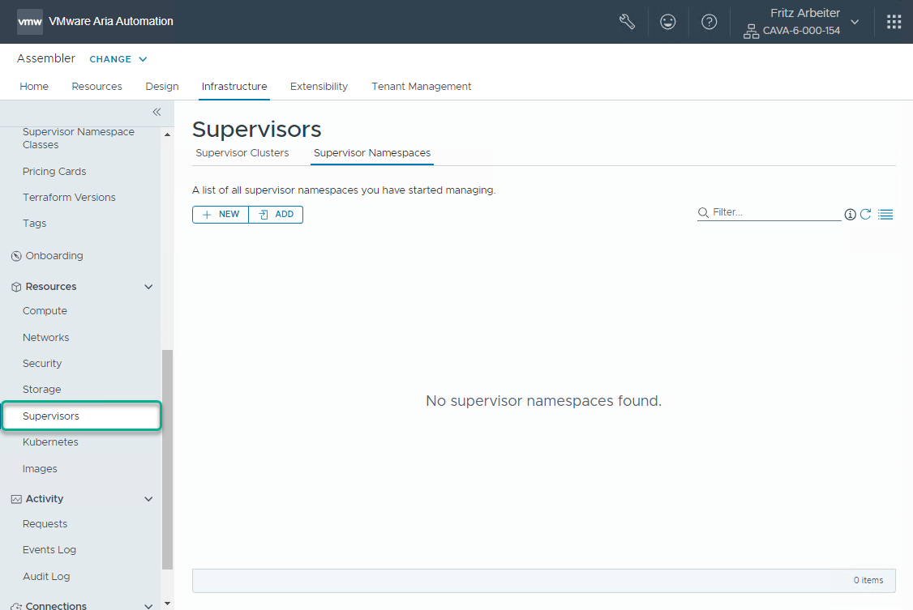This screenshot has height=610, width=913.
Task: Click the VMware vmw logo
Action: [30, 22]
